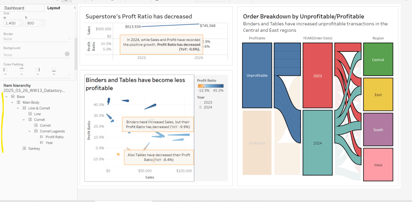Screen dimensions: 412x202
Task: Select the Base vertical container icon
Action: pos(13,97)
